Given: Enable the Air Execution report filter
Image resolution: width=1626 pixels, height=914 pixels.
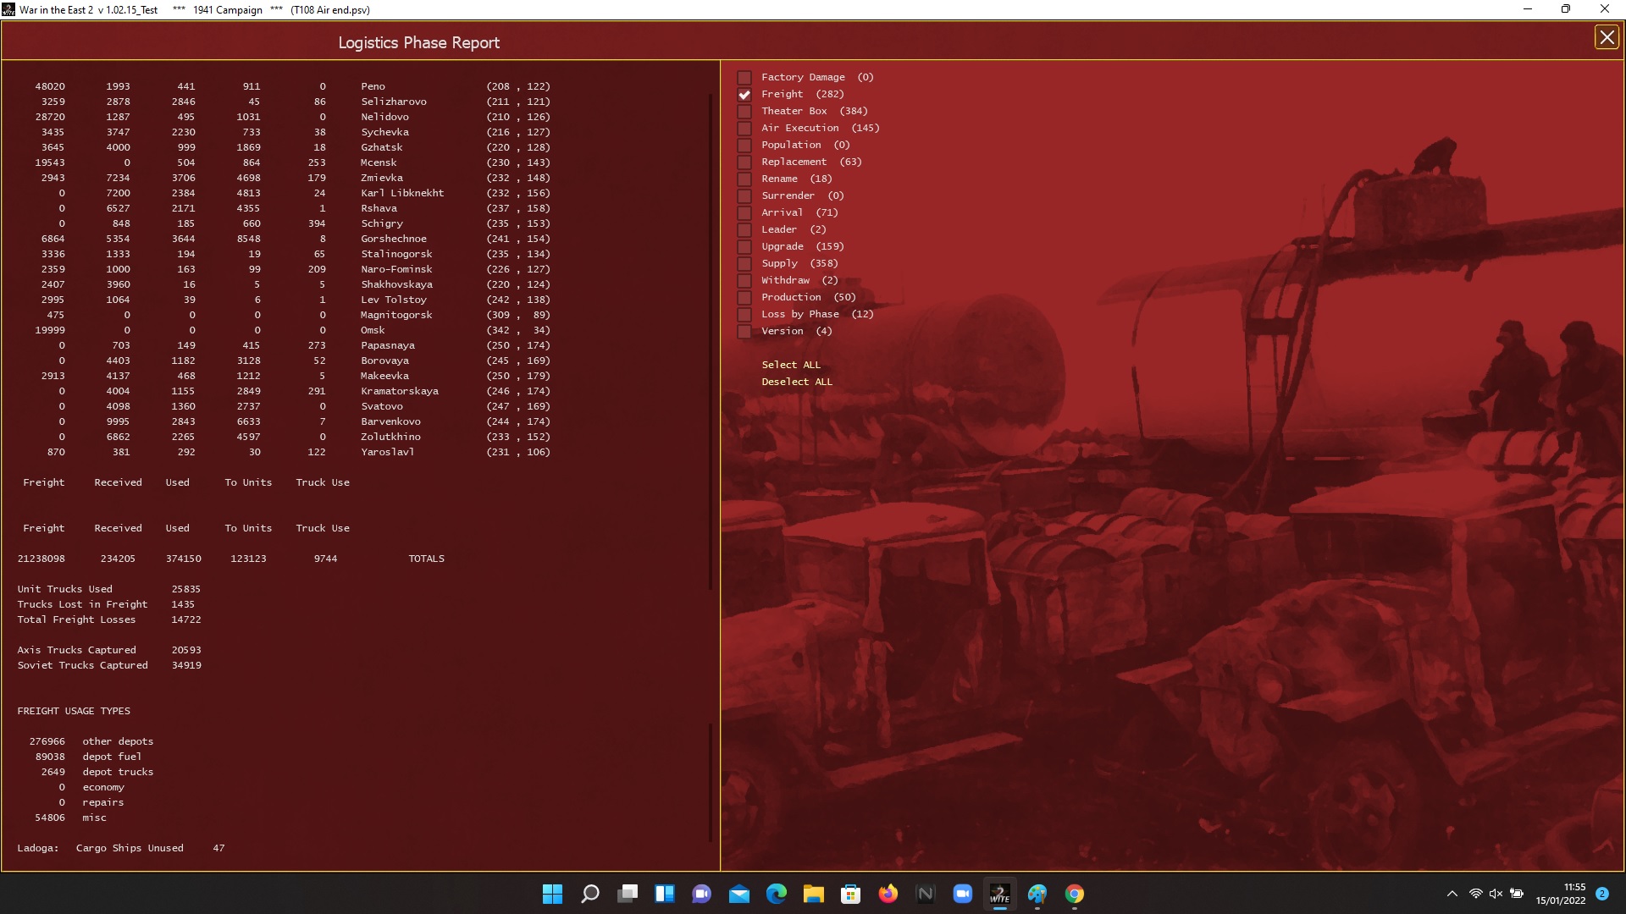Looking at the screenshot, I should coord(744,129).
